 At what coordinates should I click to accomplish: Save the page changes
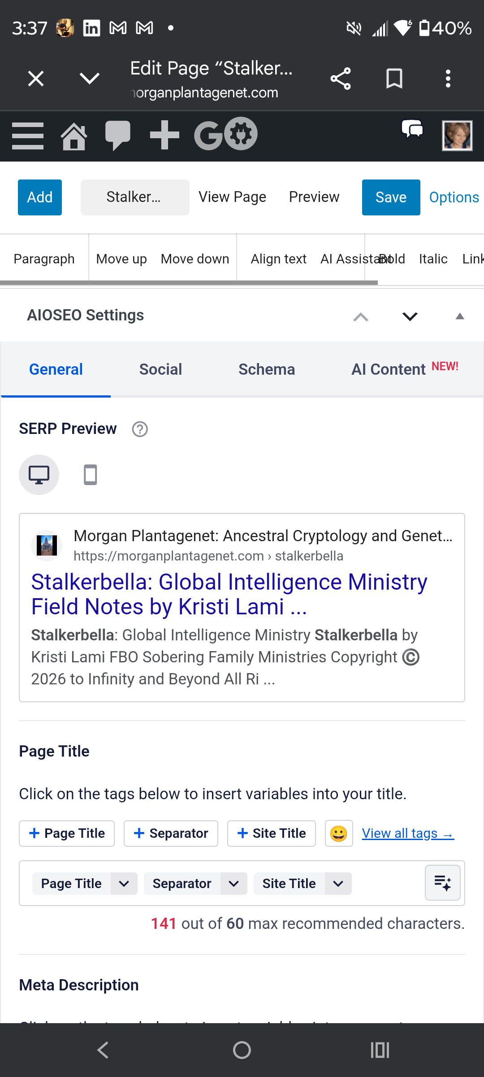coord(390,197)
